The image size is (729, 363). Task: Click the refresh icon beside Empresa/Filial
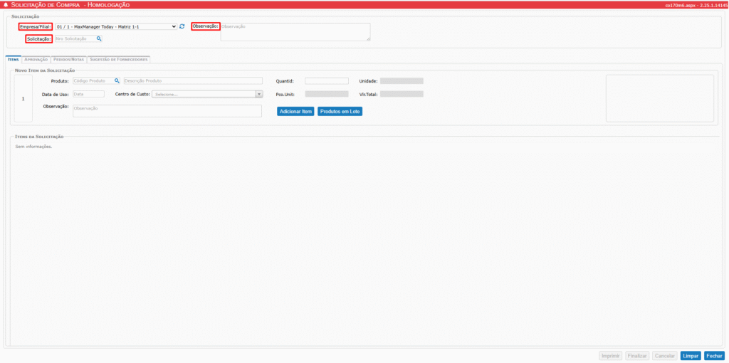pyautogui.click(x=182, y=26)
